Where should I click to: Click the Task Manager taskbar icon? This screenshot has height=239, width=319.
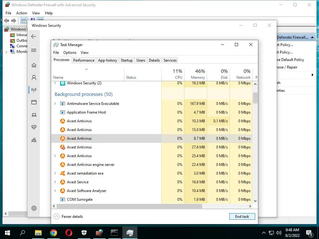click(130, 233)
